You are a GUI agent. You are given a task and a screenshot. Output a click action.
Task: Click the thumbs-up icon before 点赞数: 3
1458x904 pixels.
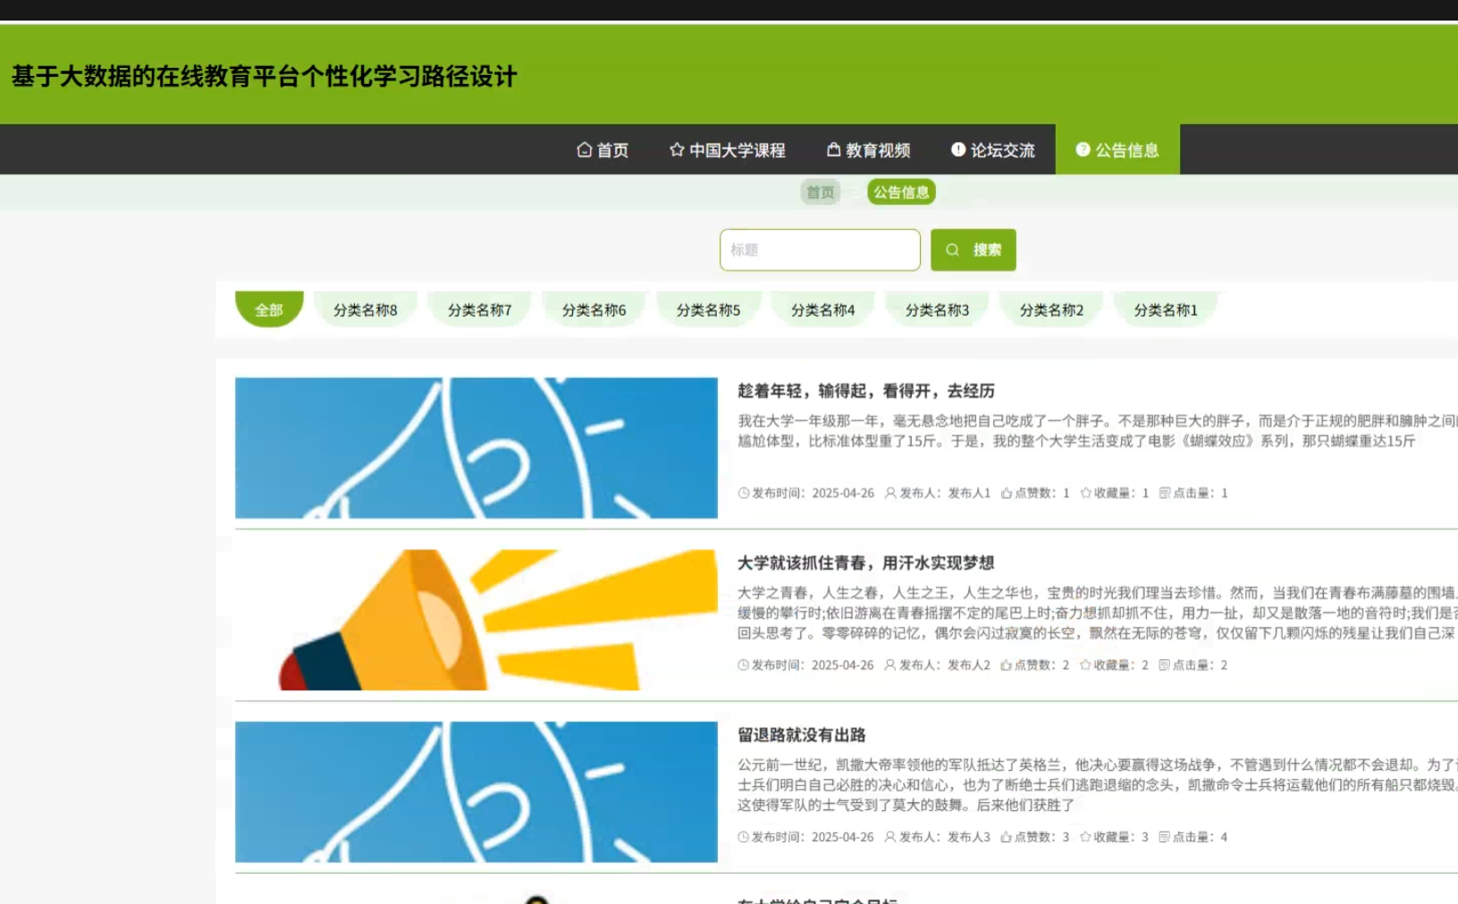pos(1006,837)
